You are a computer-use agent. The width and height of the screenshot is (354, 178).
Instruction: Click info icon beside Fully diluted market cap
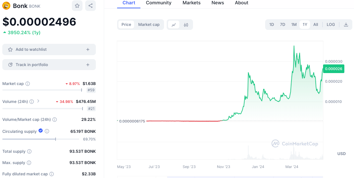click(x=52, y=174)
